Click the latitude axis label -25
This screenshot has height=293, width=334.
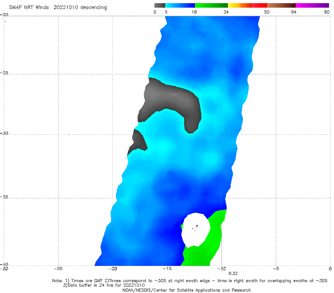click(4, 73)
